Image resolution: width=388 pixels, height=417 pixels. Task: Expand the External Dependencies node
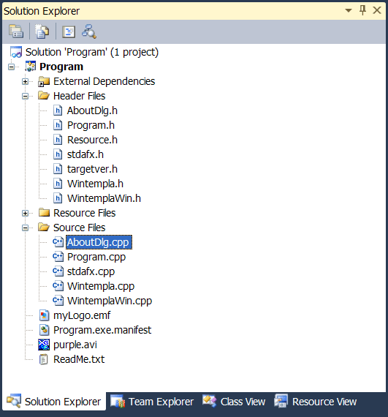pos(26,81)
